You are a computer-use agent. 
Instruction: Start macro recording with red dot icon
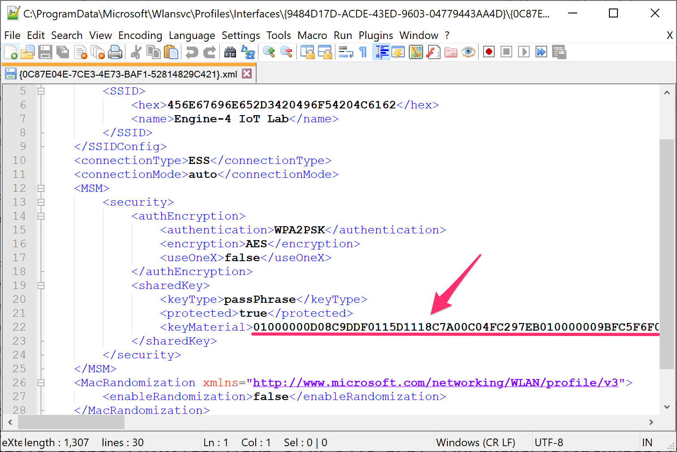point(489,52)
